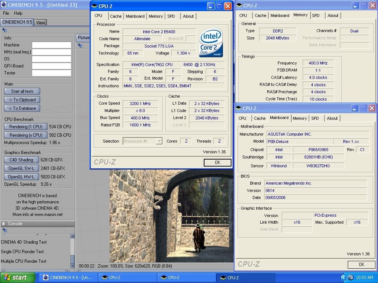Click the "534 CB-CPU" result text

click(x=60, y=127)
